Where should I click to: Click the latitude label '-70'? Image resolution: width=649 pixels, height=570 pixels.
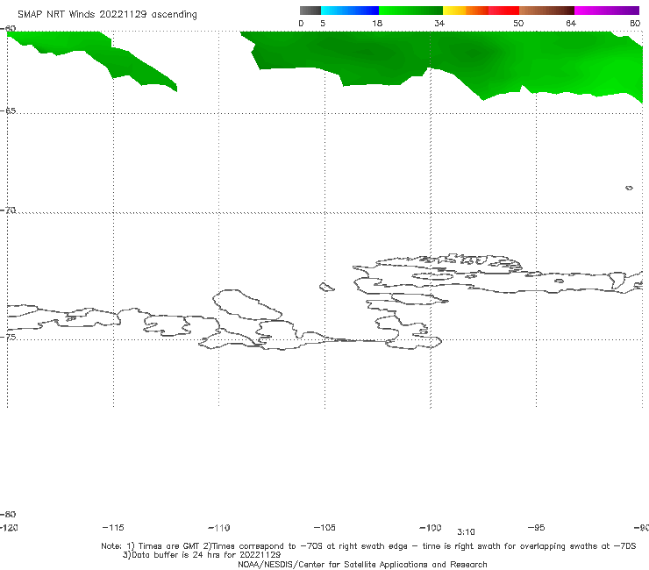(8, 210)
